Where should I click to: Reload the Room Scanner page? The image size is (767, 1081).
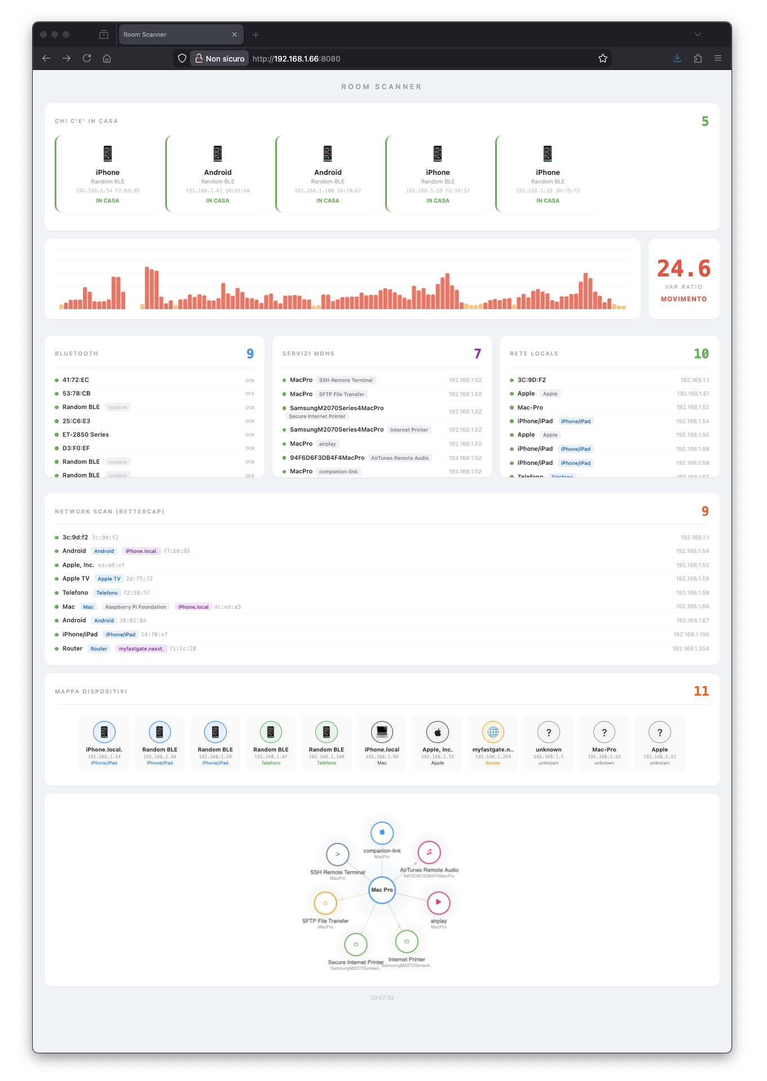87,58
